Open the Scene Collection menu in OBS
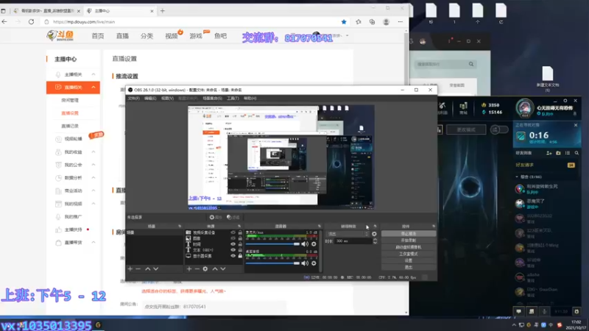Viewport: 589px width, 331px height. [x=212, y=99]
